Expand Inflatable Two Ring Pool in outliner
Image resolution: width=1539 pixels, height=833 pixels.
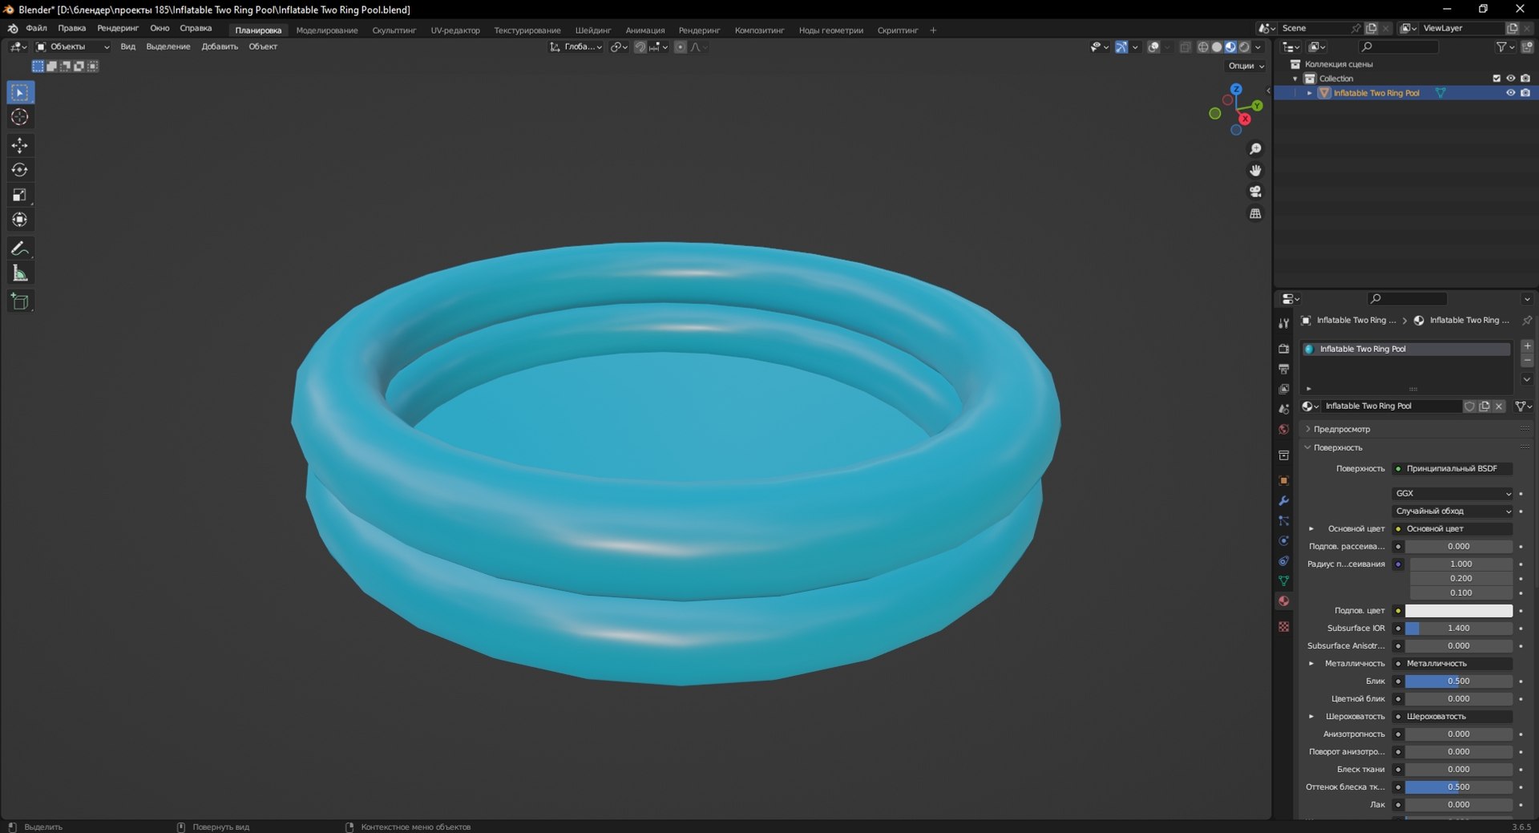(1310, 93)
